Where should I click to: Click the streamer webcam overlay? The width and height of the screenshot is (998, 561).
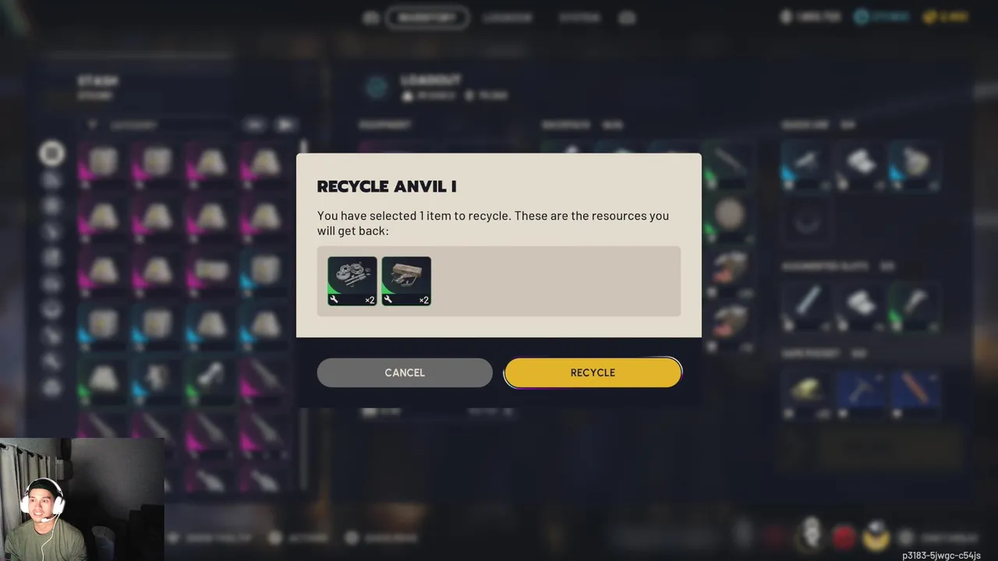82,499
